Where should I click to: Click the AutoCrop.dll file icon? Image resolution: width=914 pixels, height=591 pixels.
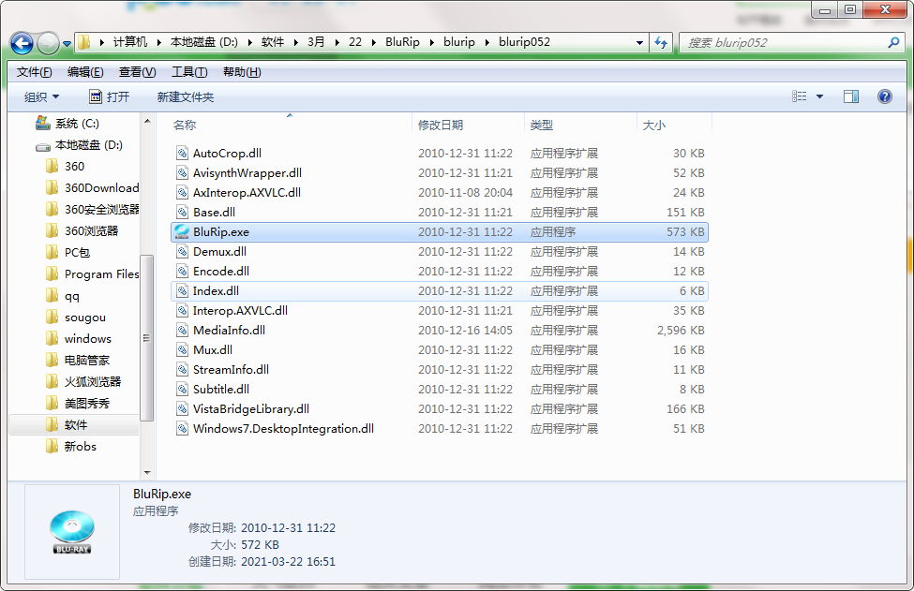(183, 154)
